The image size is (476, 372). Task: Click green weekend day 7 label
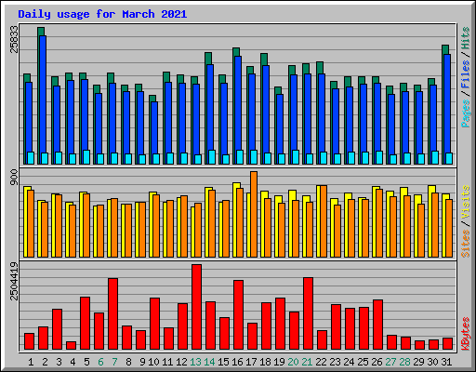tap(114, 362)
